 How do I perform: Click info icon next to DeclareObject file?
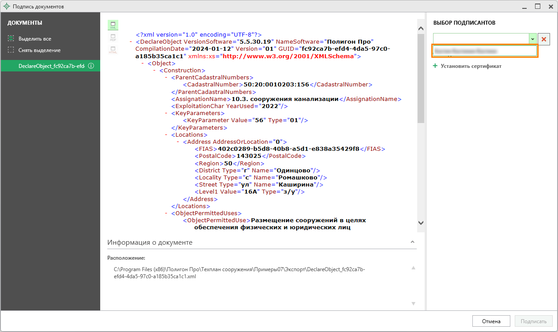click(x=91, y=66)
